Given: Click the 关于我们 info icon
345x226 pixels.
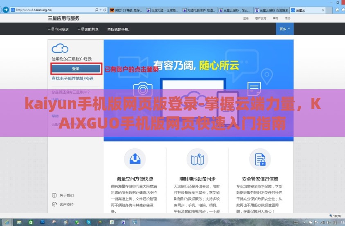Looking at the screenshot, I should click(x=54, y=195).
